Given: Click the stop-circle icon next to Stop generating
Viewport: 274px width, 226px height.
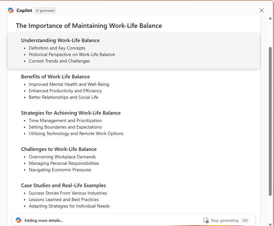Looking at the screenshot, I should (206, 220).
